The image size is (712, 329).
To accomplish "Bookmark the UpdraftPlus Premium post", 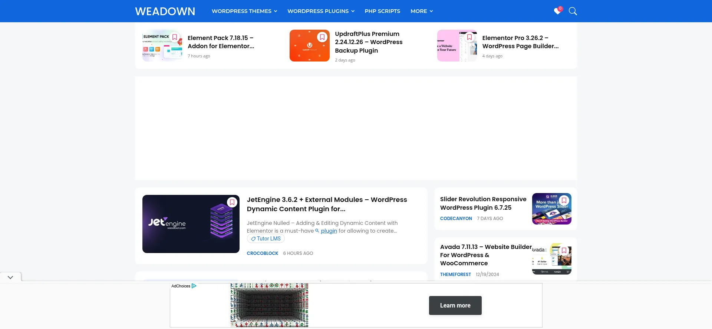I will click(322, 37).
